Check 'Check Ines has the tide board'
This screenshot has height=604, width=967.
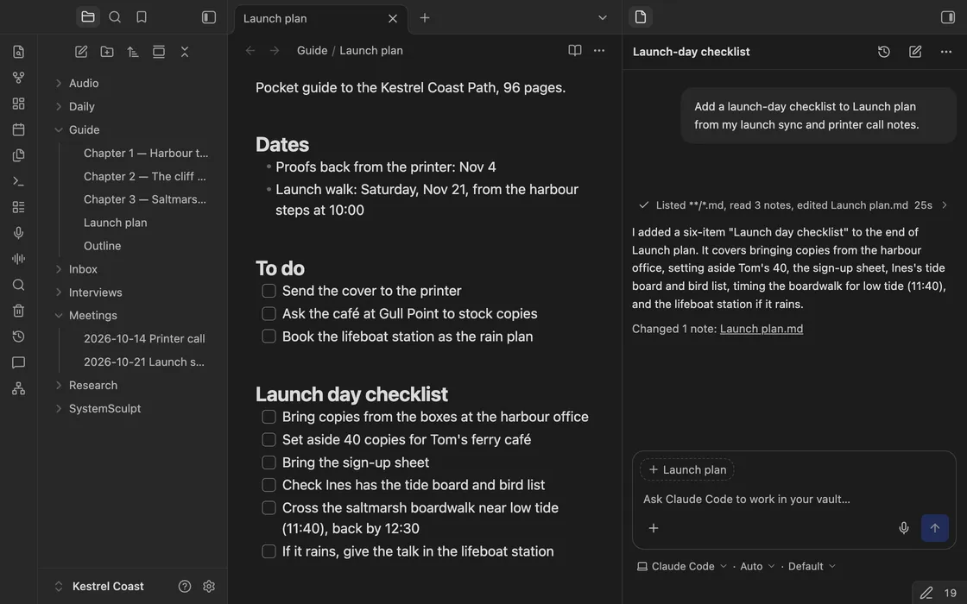pyautogui.click(x=269, y=485)
